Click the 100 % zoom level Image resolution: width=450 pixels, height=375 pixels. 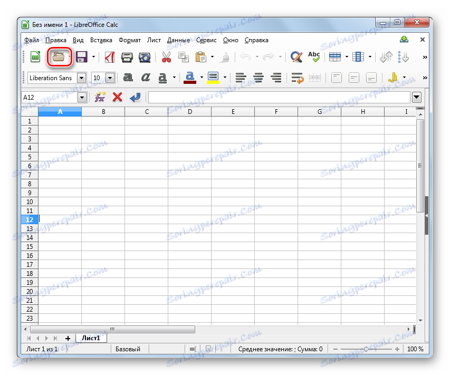[x=415, y=349]
